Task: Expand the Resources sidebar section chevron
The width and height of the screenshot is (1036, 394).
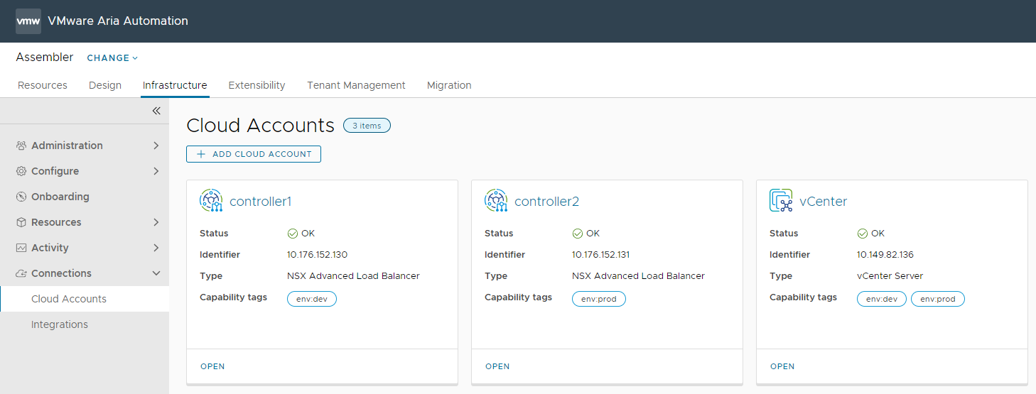Action: (156, 222)
